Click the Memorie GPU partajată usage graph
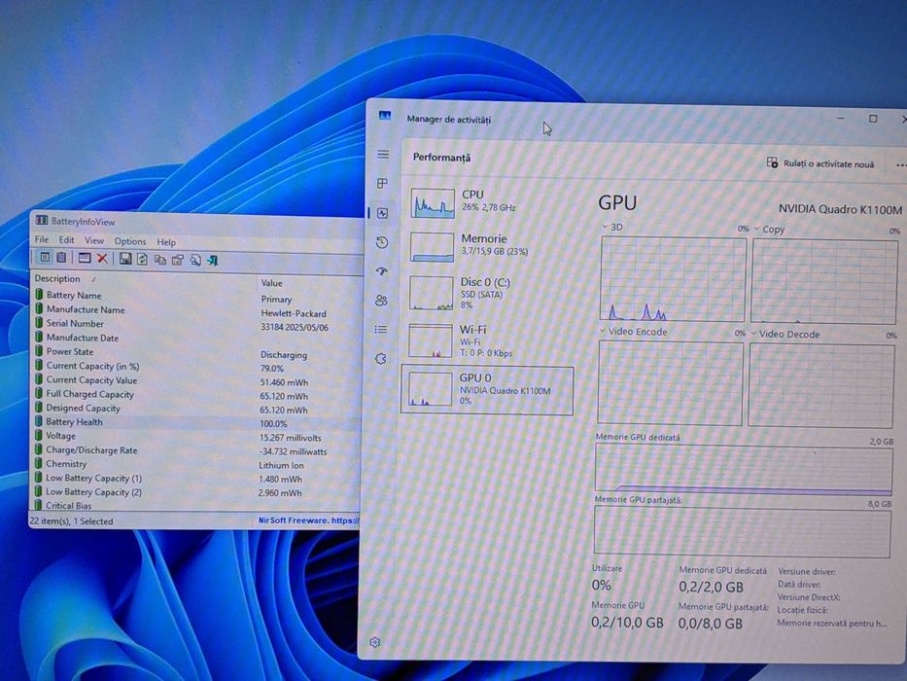Viewport: 907px width, 681px height. pos(742,532)
